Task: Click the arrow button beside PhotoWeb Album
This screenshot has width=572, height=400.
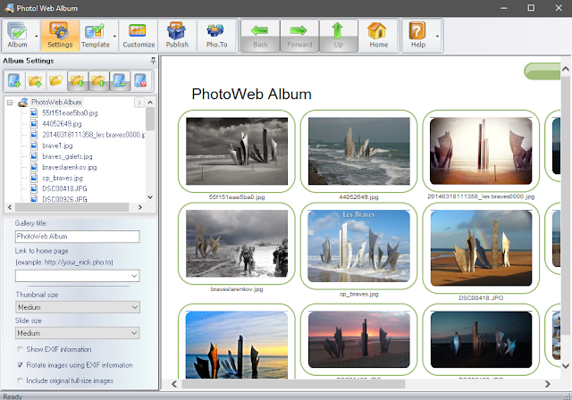Action: (x=139, y=103)
